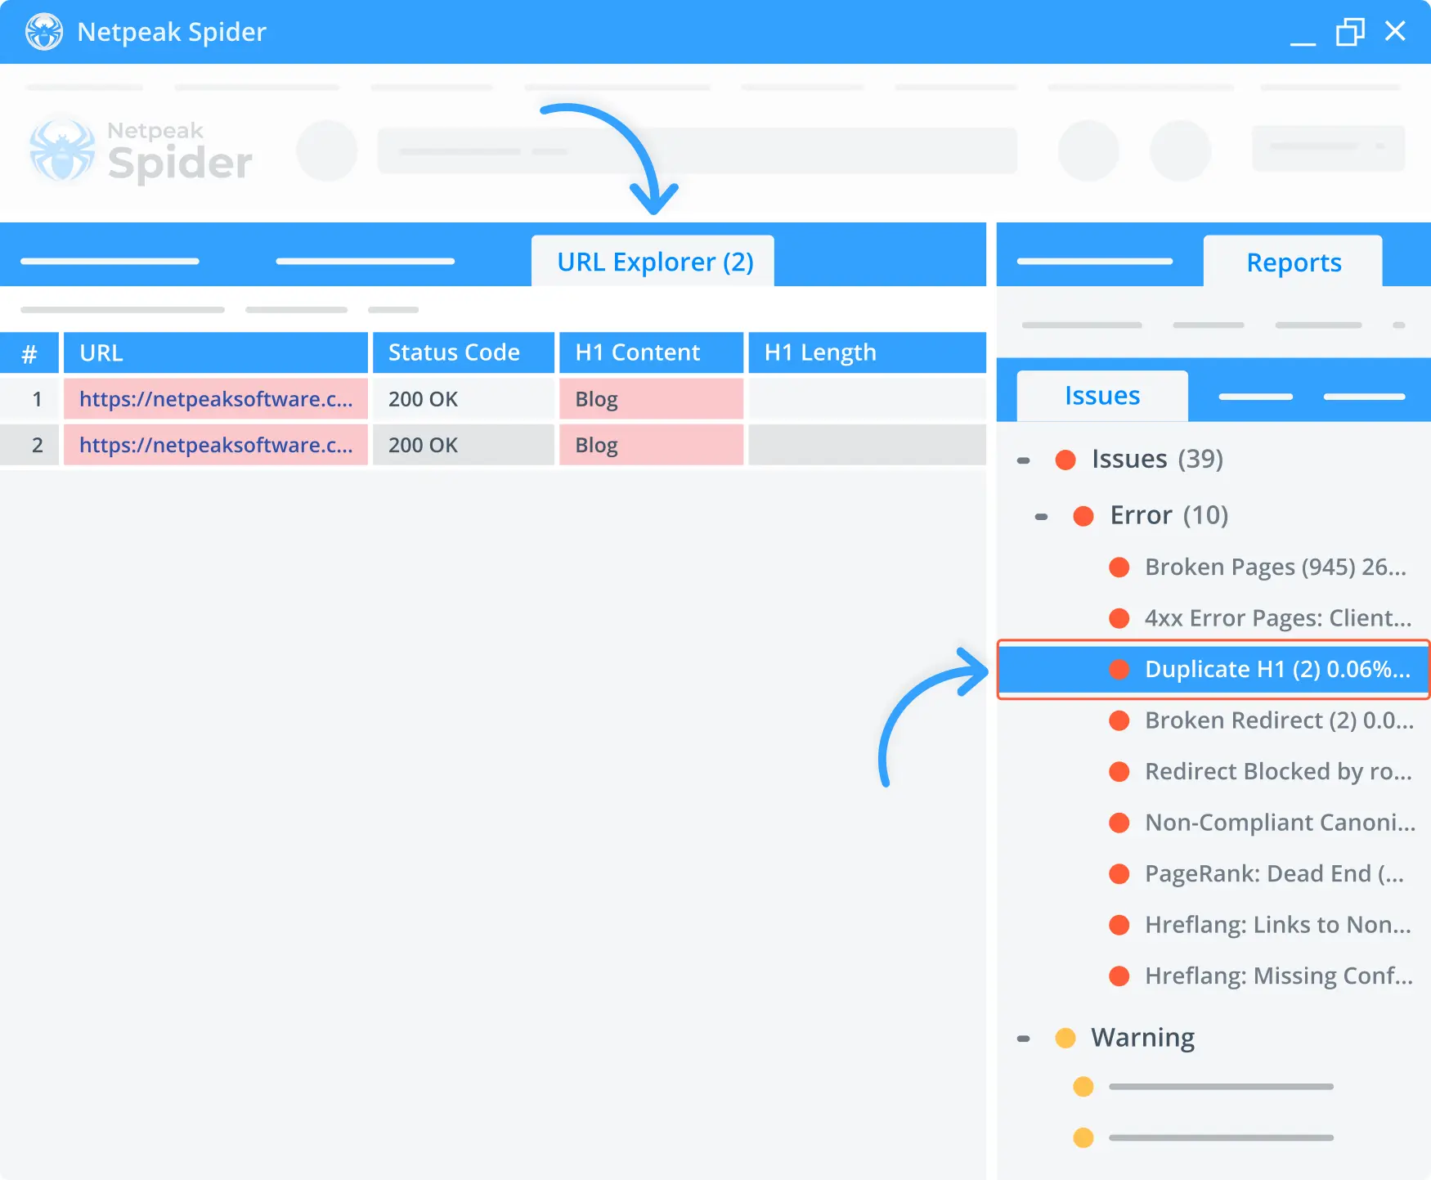
Task: Select Duplicate H1 (2) issue
Action: [x=1213, y=669]
